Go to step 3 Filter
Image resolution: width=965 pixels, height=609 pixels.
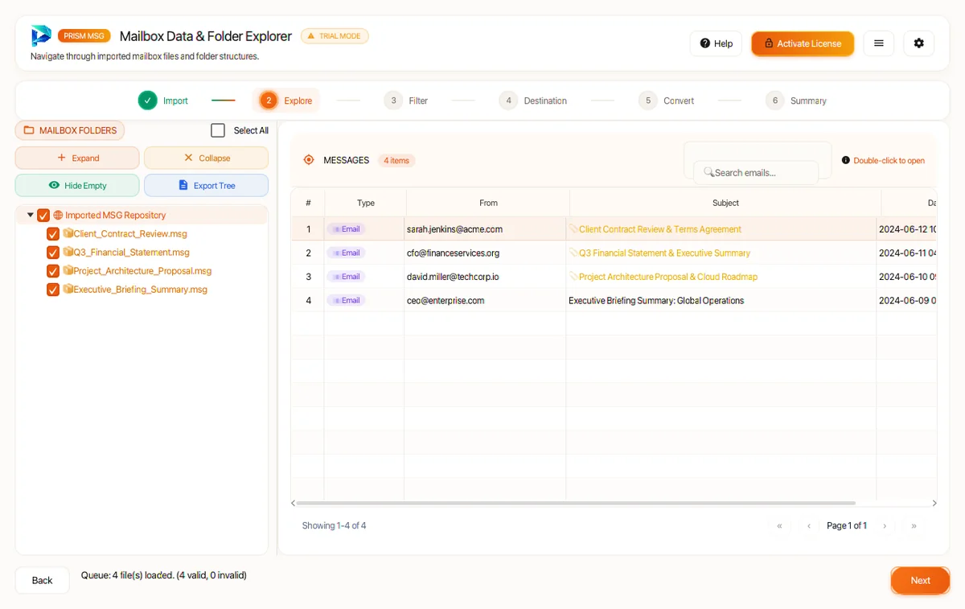coord(406,101)
